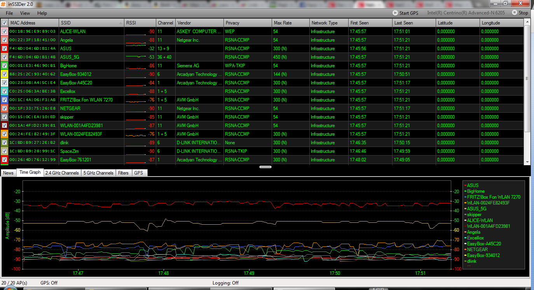The width and height of the screenshot is (534, 290).
Task: Uncheck the Angela network checkbox
Action: coord(4,40)
